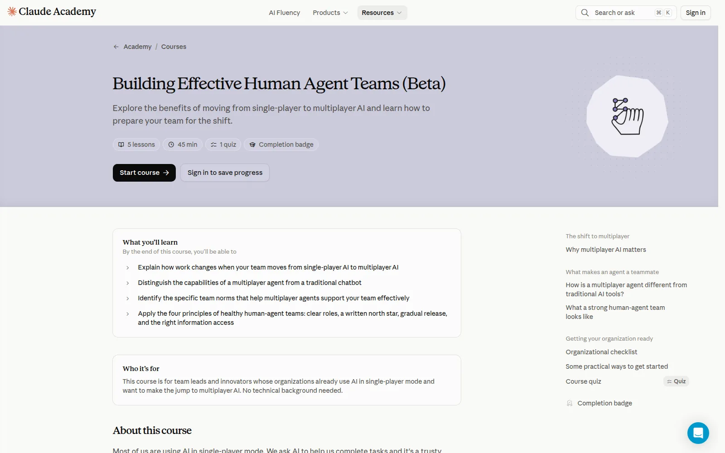Open the AI Fluency nav item
Viewport: 725px width, 453px height.
click(285, 13)
